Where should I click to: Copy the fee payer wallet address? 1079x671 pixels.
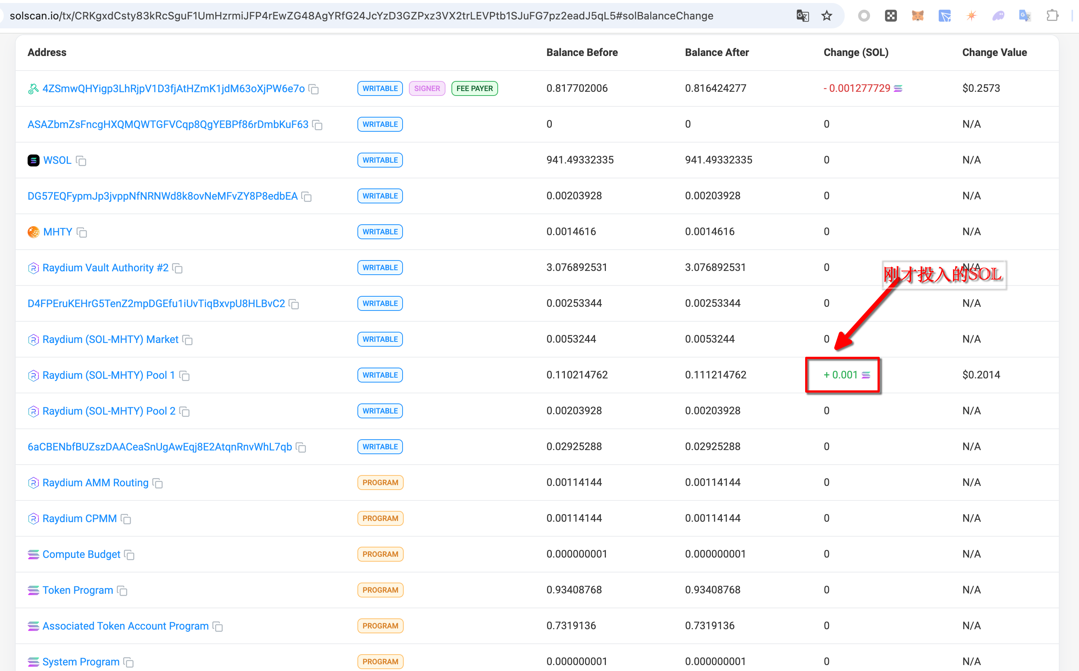click(314, 89)
